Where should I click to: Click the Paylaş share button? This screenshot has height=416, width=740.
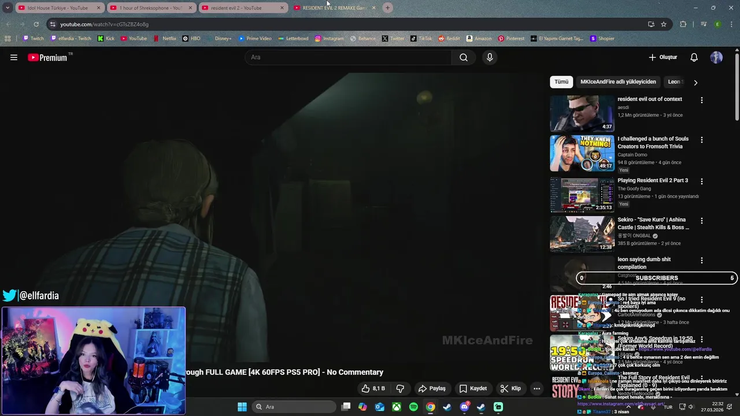[x=432, y=388]
